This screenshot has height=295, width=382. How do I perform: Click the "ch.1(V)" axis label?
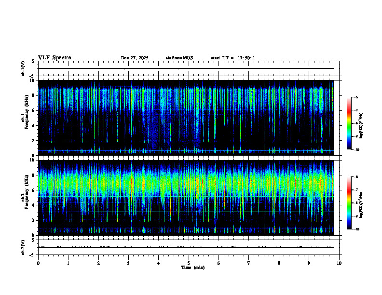click(x=23, y=68)
